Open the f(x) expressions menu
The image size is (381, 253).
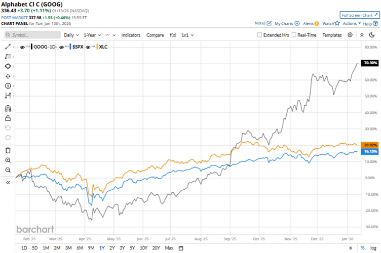[173, 35]
